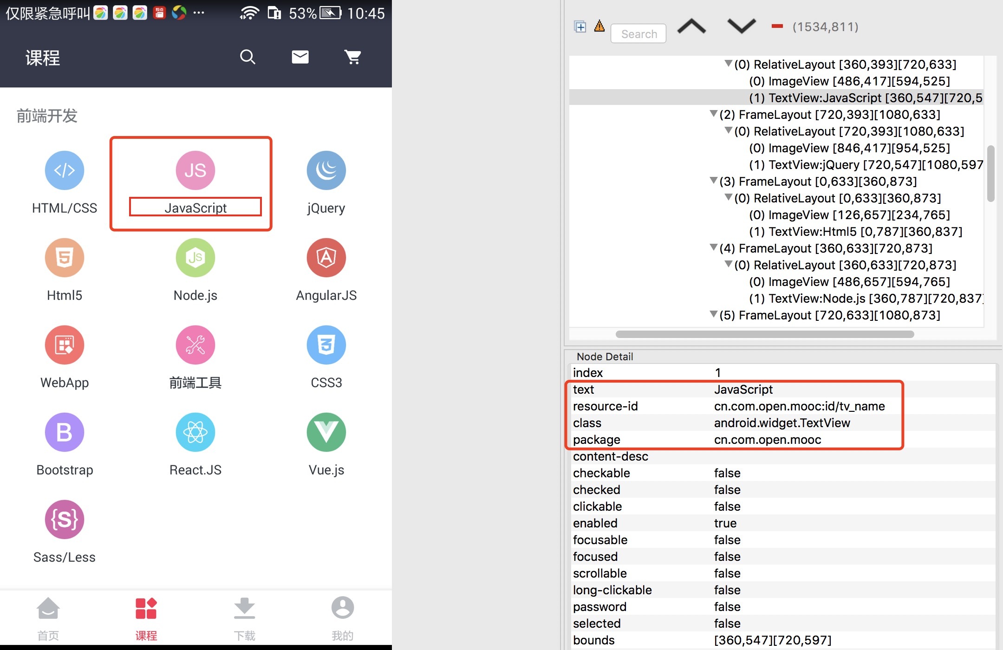Tap the Node.js course icon

(195, 258)
